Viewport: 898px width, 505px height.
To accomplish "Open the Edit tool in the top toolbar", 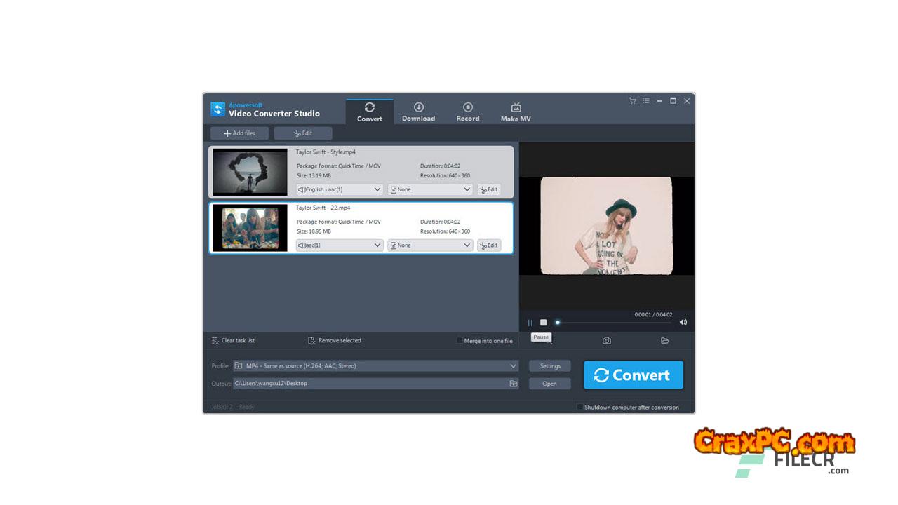I will 303,133.
